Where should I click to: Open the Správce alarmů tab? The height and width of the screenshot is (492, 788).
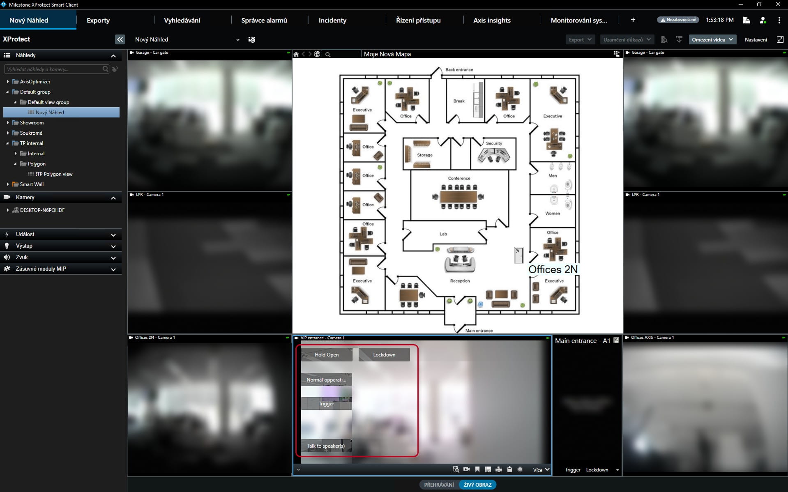(264, 20)
